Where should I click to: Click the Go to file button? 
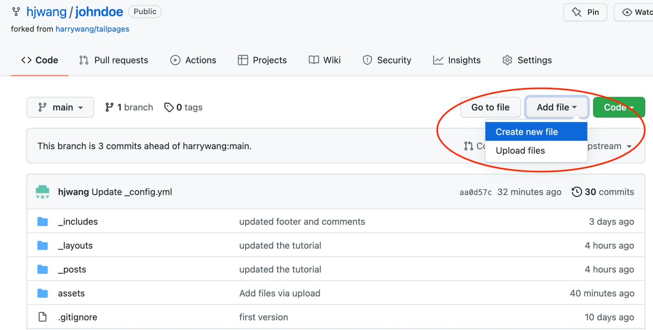tap(490, 107)
